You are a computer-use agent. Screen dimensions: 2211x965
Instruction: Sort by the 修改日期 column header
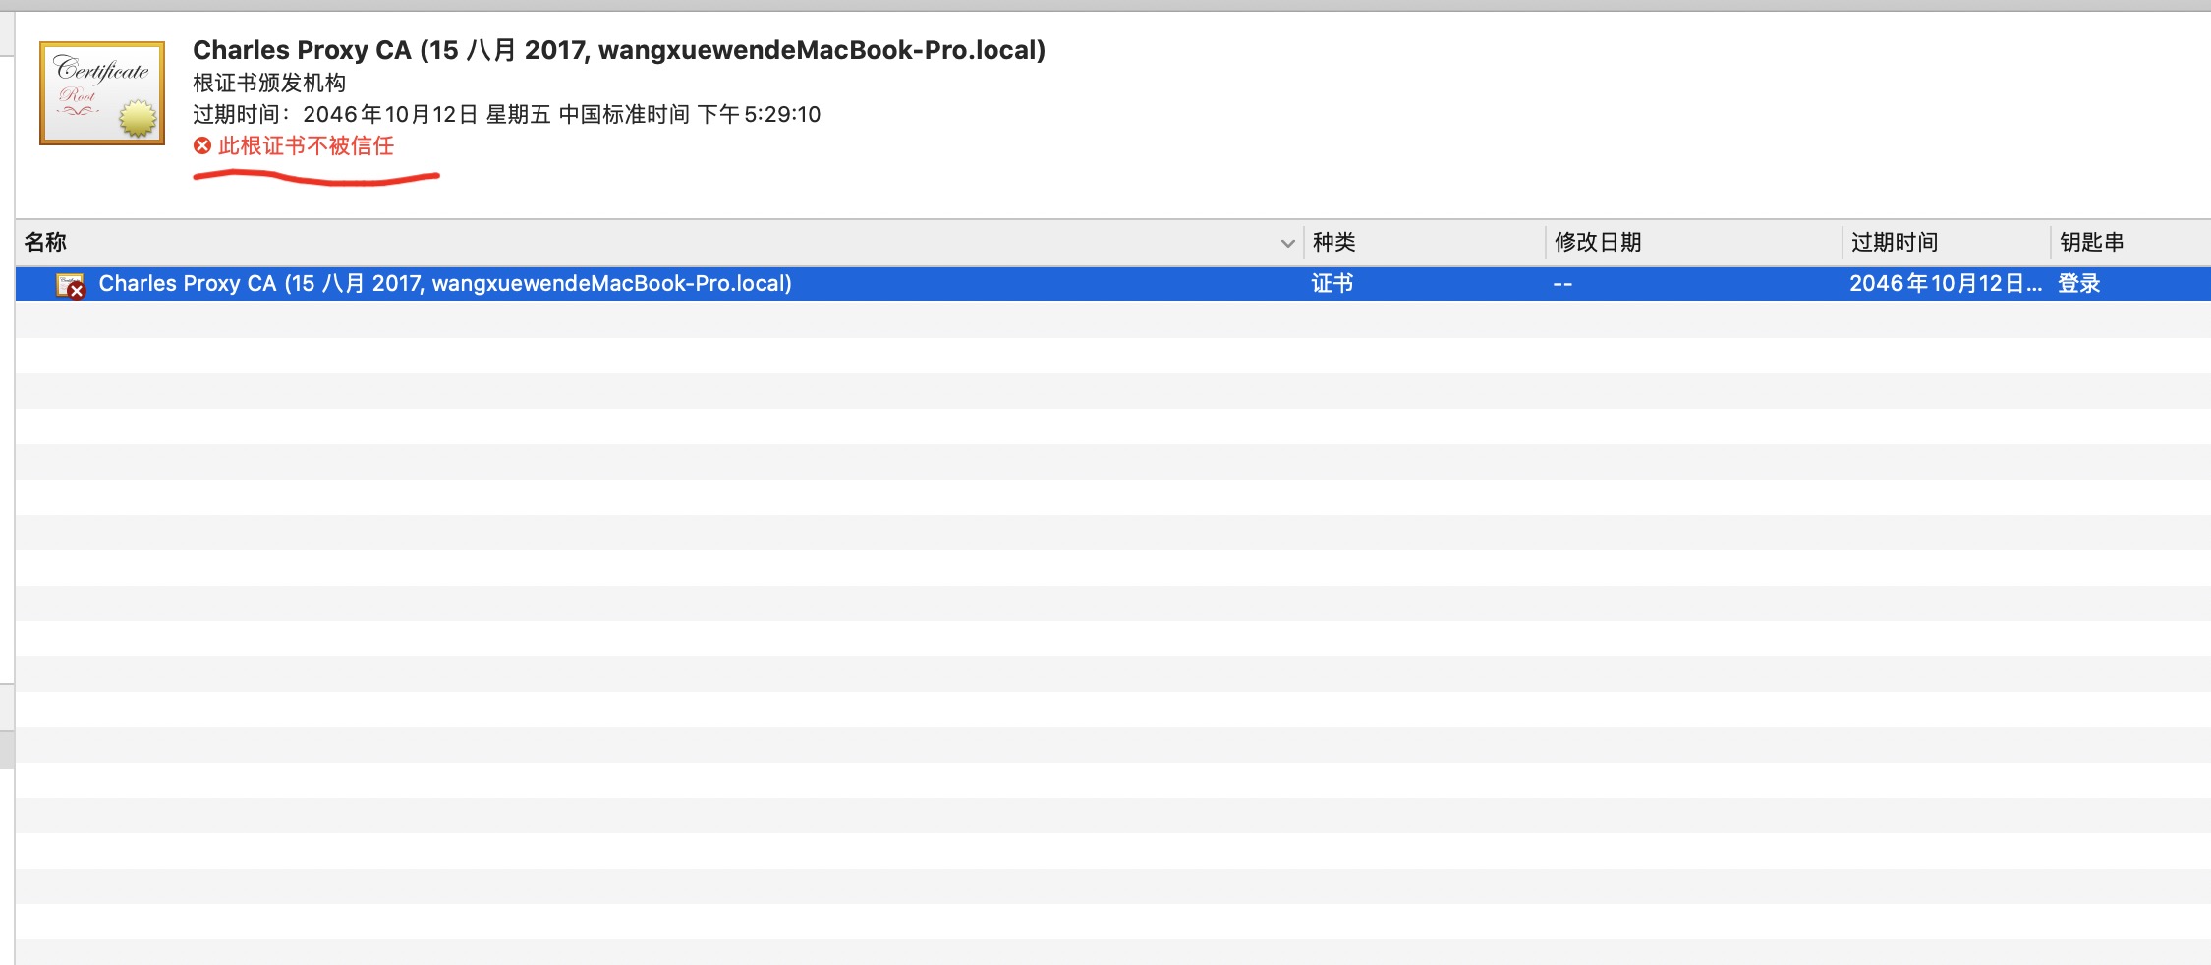pos(1598,242)
